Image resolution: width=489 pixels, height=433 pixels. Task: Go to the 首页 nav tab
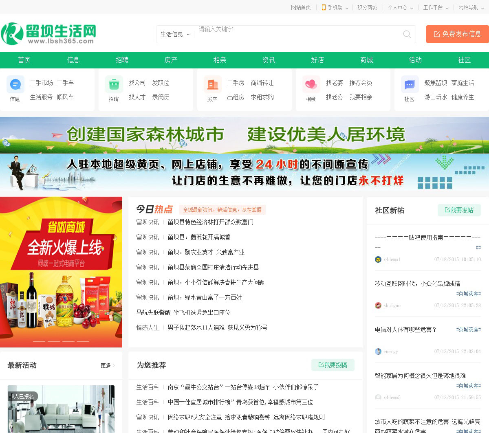click(24, 60)
